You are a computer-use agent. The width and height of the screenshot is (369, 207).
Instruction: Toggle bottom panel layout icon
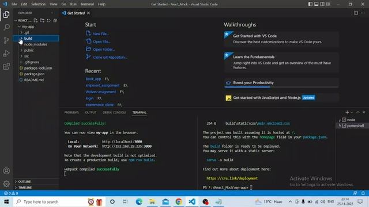point(317,4)
